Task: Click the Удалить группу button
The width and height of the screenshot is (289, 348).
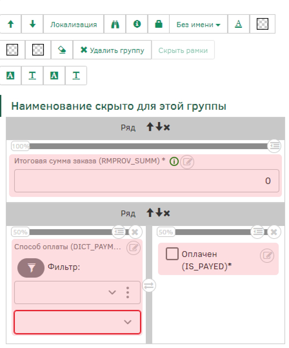Action: pyautogui.click(x=112, y=50)
